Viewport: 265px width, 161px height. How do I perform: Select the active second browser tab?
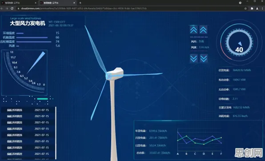pyautogui.click(x=57, y=3)
